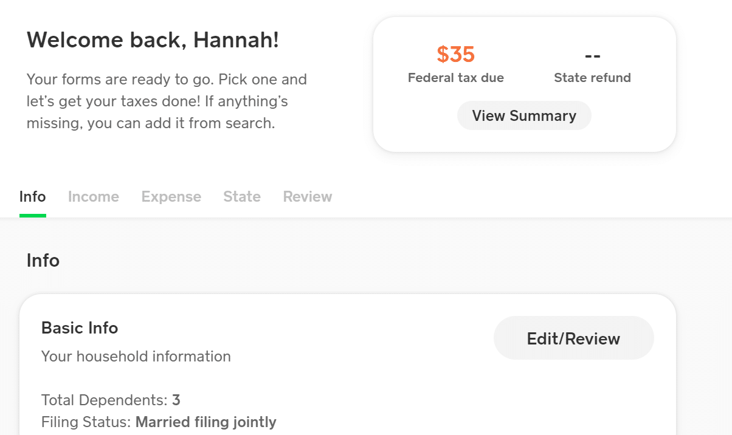Click the State refund label
Viewport: 732px width, 435px height.
592,77
